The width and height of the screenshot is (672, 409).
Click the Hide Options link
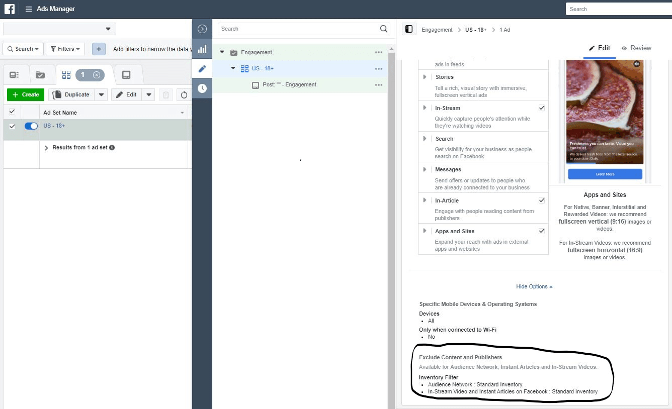[x=534, y=286]
